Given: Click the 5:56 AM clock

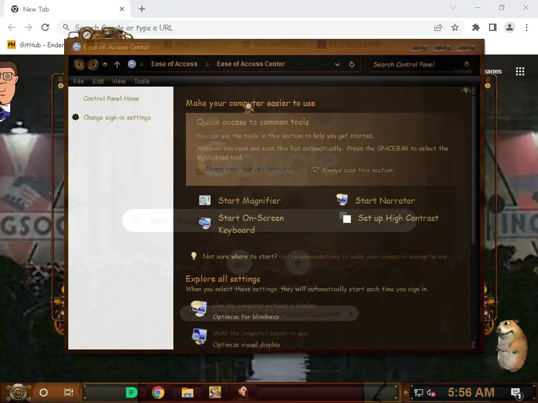Looking at the screenshot, I should (x=471, y=393).
